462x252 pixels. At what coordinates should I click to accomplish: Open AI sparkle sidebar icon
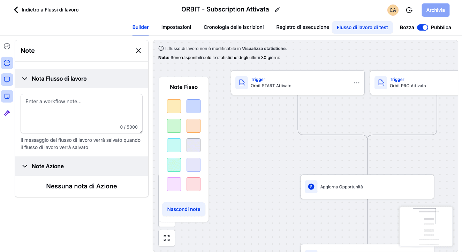pos(7,113)
